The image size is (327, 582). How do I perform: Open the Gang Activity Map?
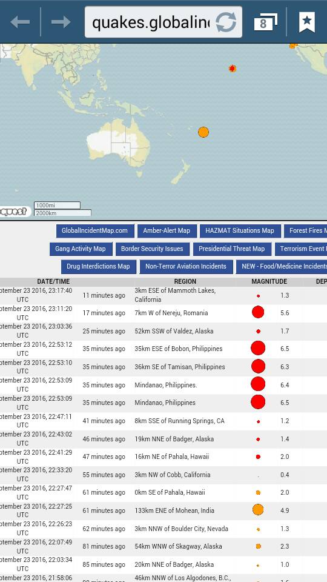[81, 249]
